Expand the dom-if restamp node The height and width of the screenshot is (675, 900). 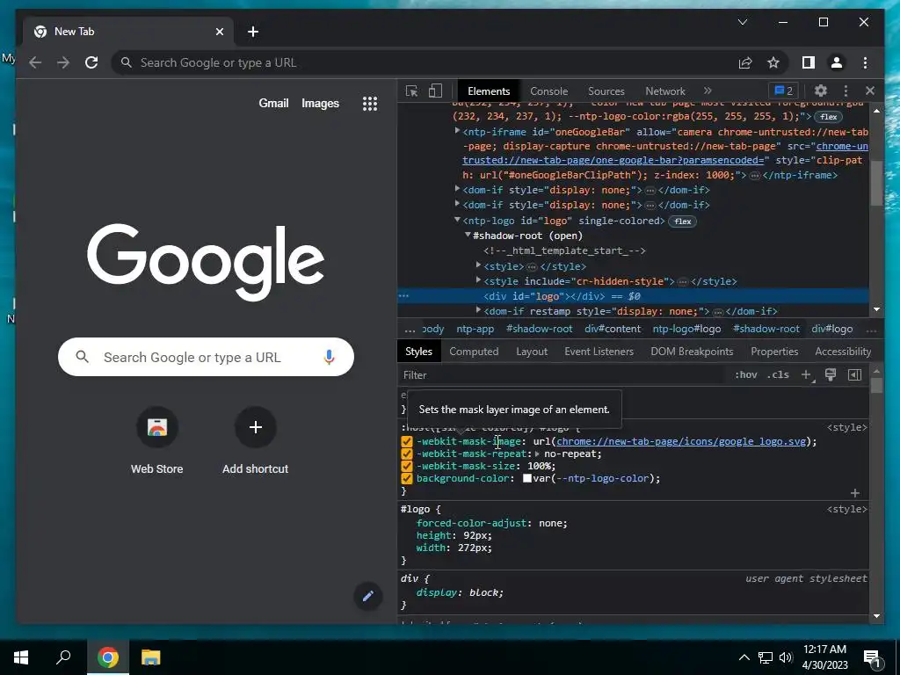click(478, 310)
